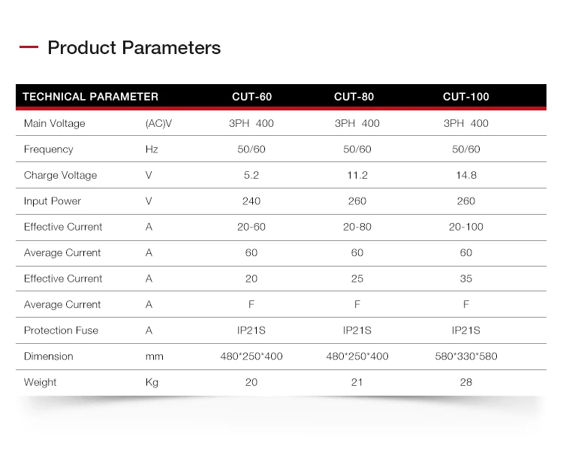
Task: Click the Input Power row label
Action: tap(52, 201)
